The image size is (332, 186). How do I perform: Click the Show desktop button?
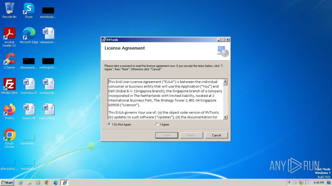pyautogui.click(x=329, y=183)
